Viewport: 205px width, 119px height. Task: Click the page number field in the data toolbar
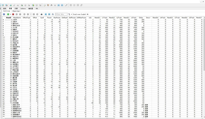[x=31, y=14]
